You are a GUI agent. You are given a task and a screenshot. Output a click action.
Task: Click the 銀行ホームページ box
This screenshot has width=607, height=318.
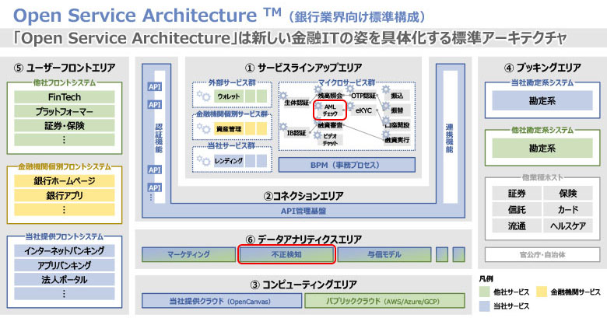point(65,180)
